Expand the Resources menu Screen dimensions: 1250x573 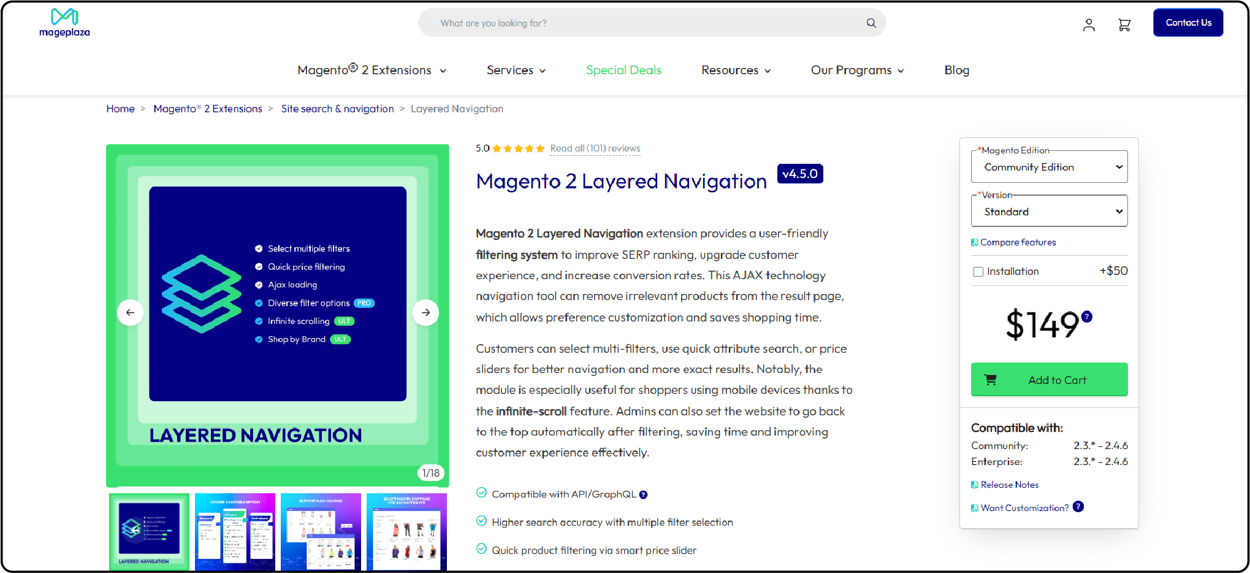click(736, 70)
